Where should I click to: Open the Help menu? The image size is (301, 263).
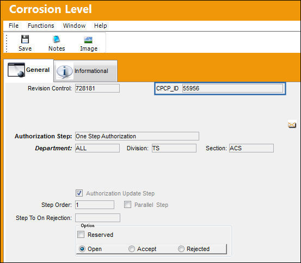coord(100,26)
